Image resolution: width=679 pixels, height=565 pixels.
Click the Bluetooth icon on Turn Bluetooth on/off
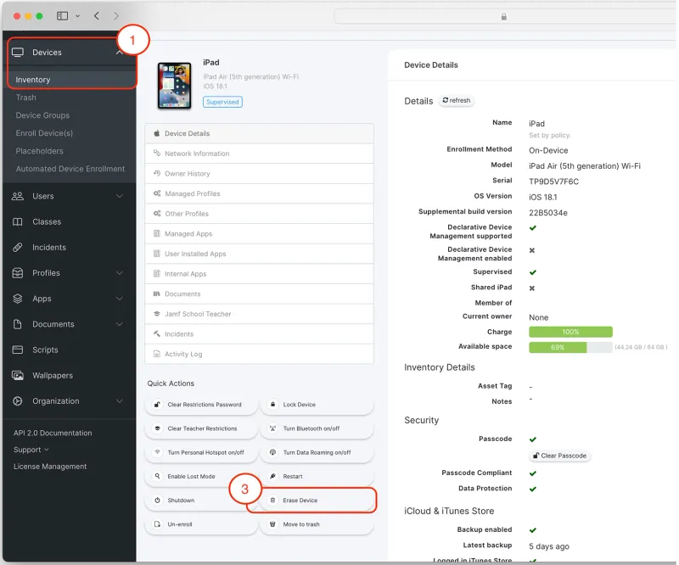pos(272,428)
